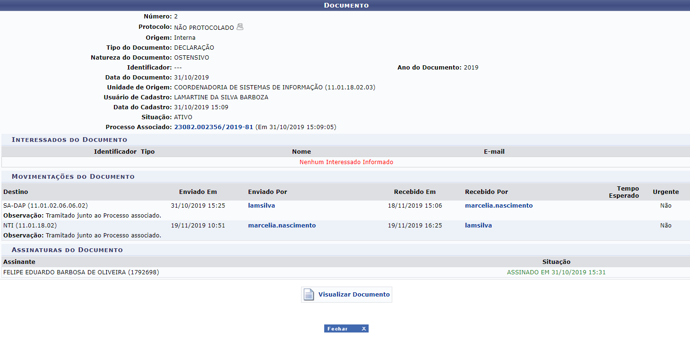Click Não urgent value in SA-DAP row
This screenshot has width=690, height=341.
(666, 206)
